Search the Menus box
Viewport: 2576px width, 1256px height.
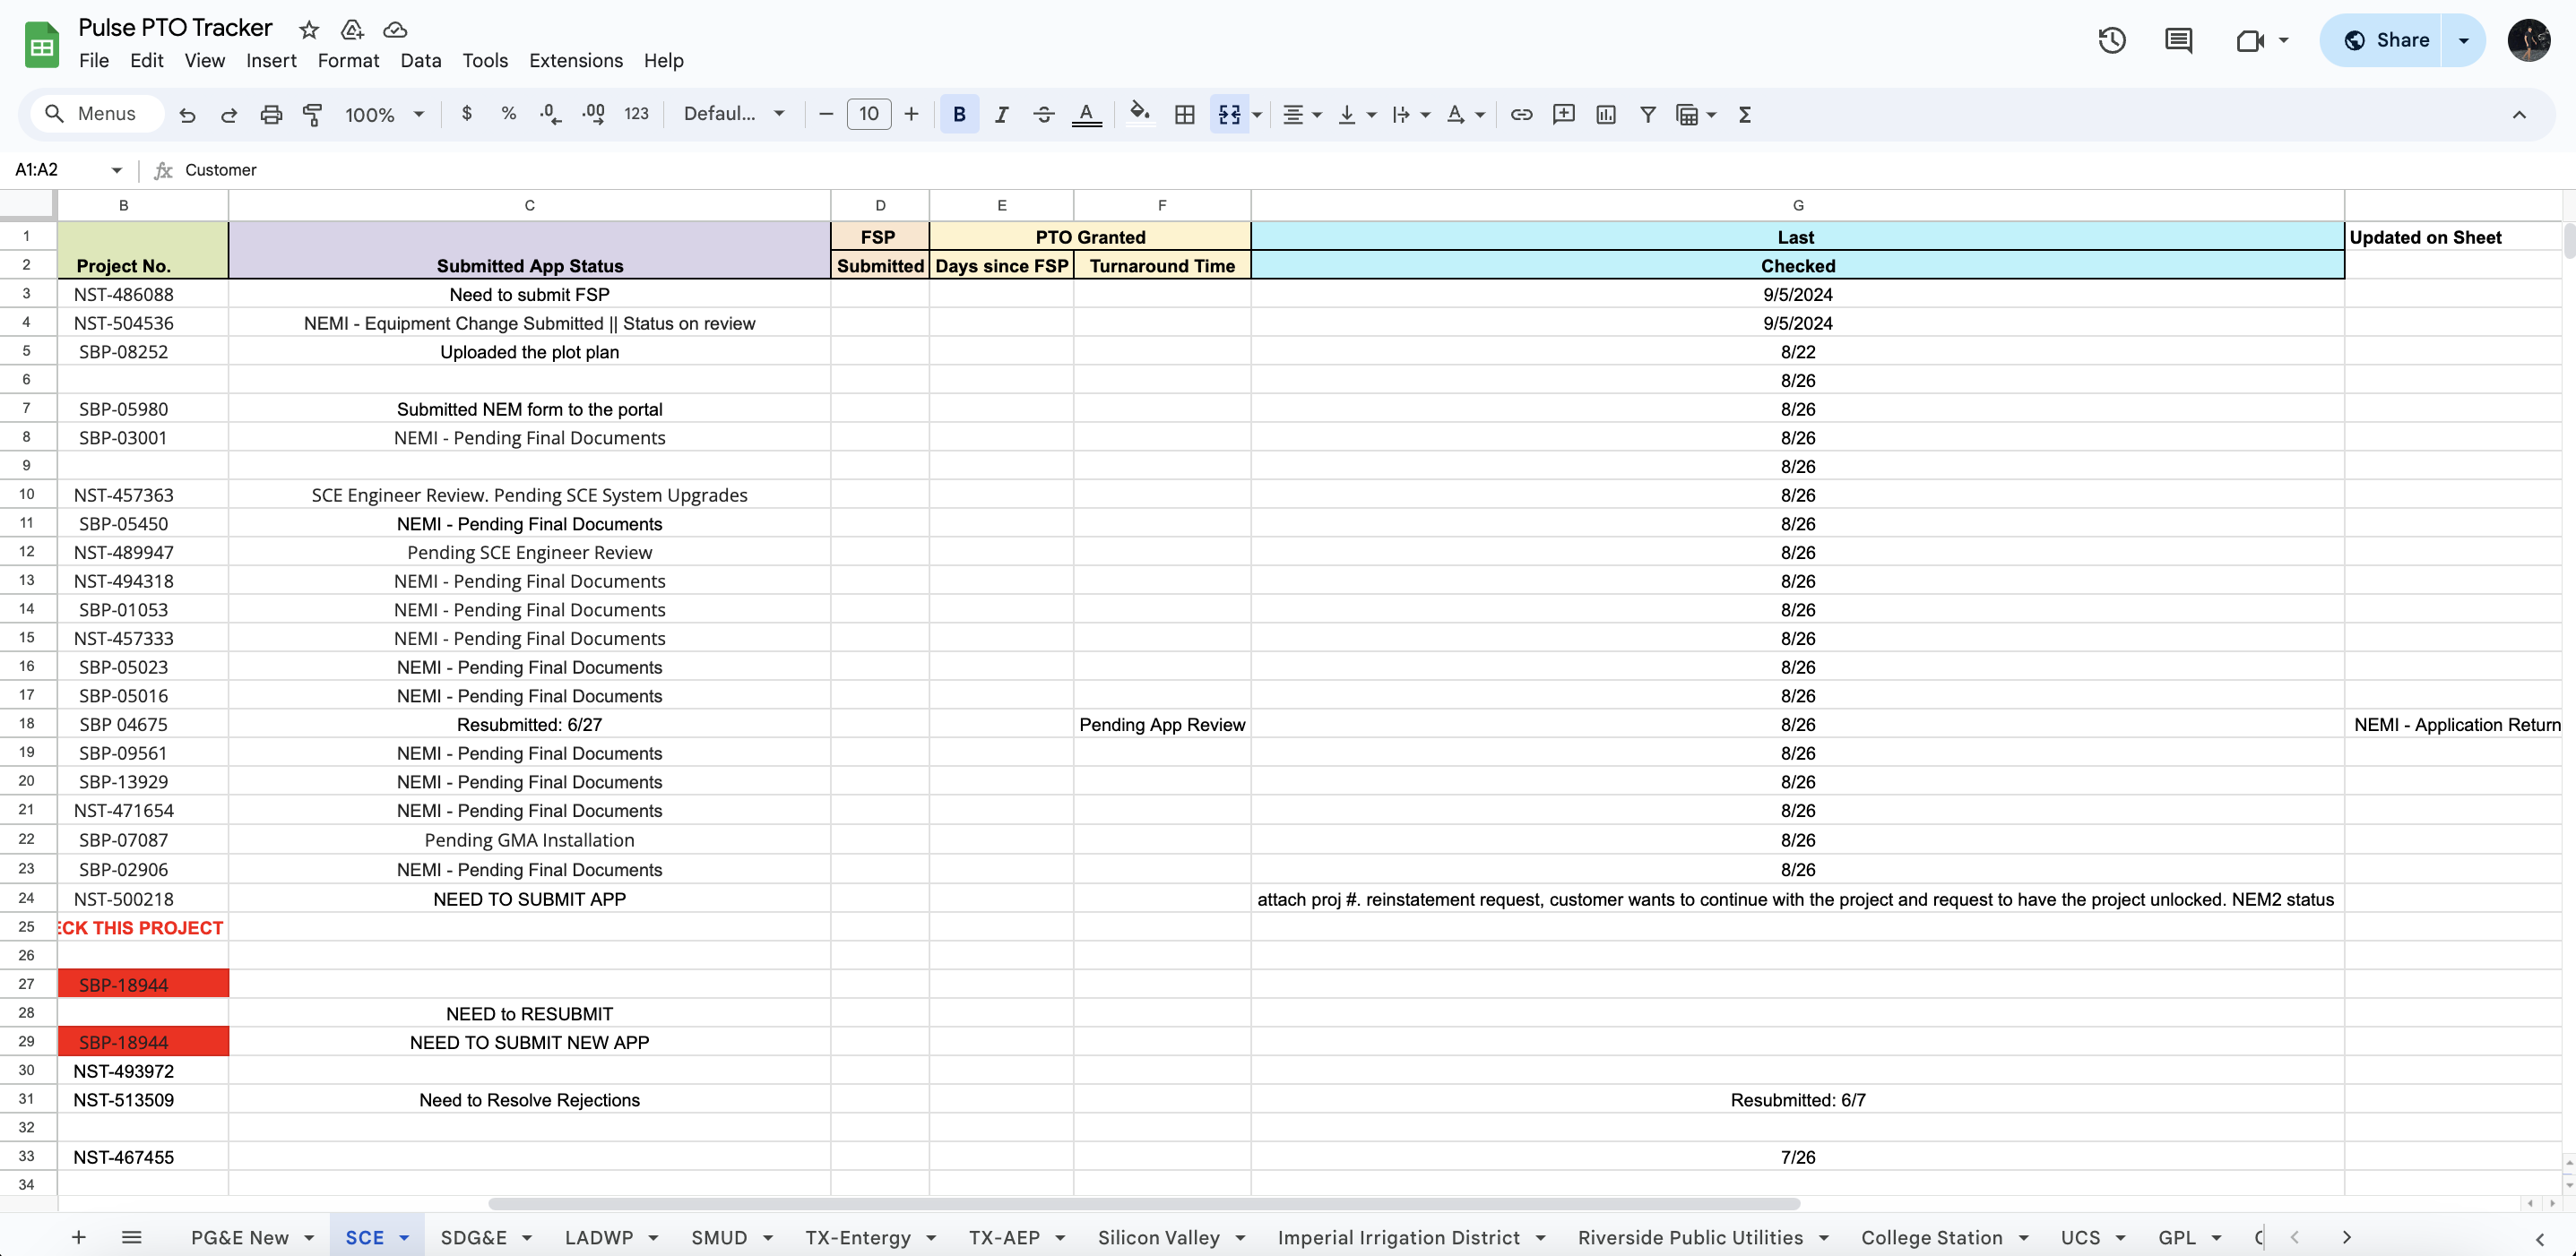click(x=97, y=114)
